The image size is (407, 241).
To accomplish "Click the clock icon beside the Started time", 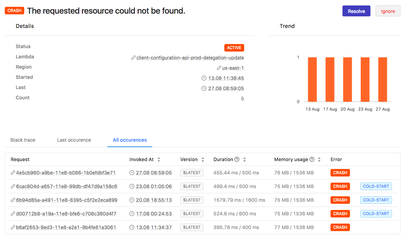I will click(x=204, y=78).
